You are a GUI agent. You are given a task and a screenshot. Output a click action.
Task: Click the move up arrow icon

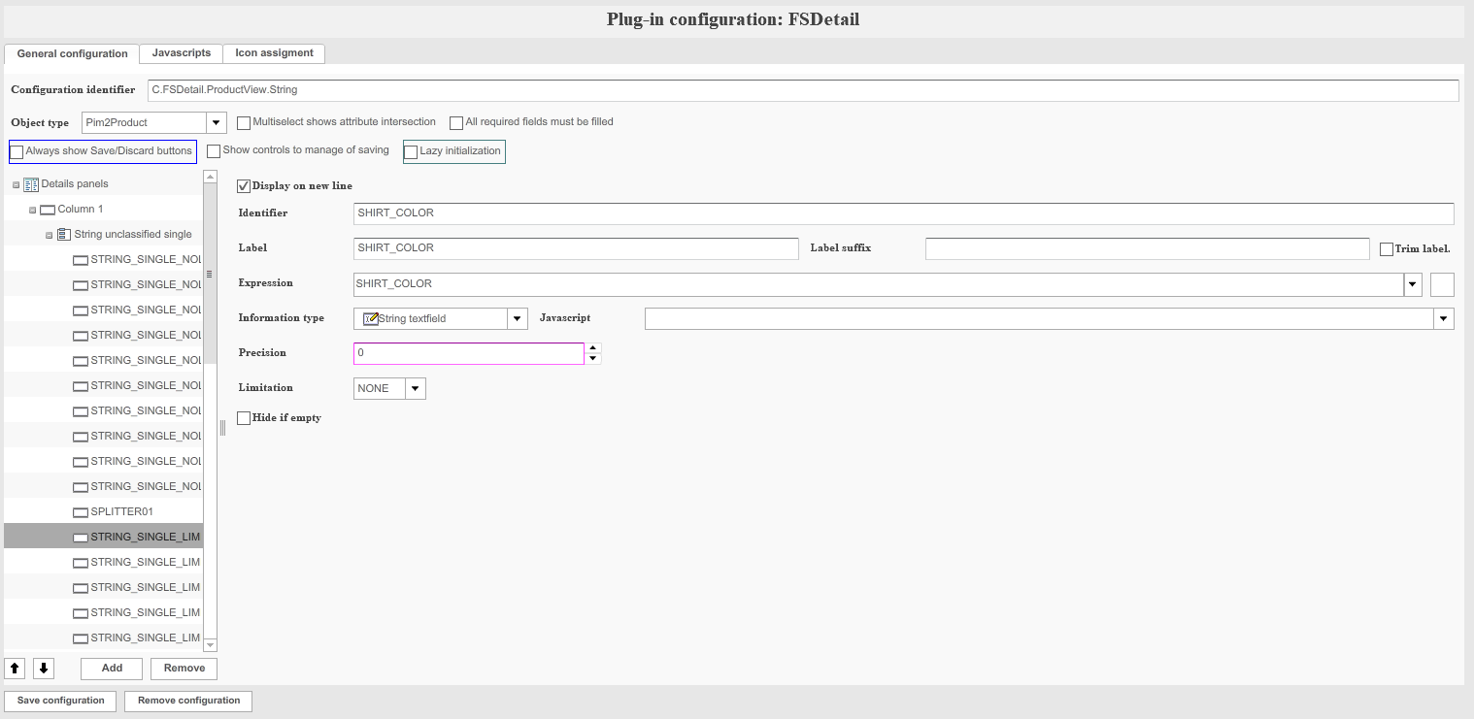click(x=15, y=669)
